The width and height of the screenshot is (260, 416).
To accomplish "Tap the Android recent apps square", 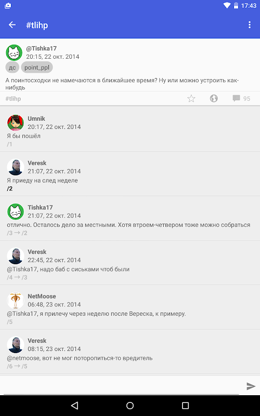I will point(185,406).
